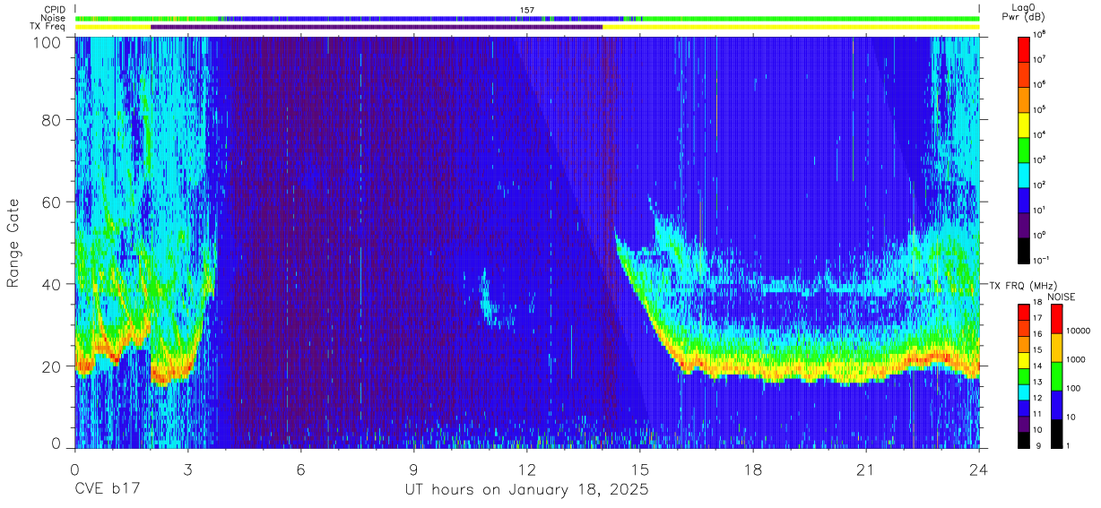Click the "1000" label on NOISE legend
The width and height of the screenshot is (1101, 508).
1076,360
